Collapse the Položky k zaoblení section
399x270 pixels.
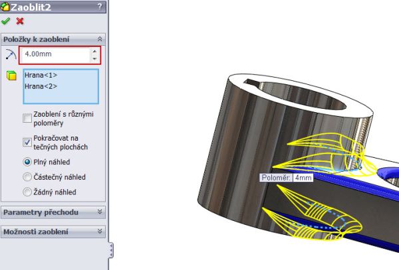click(x=100, y=39)
